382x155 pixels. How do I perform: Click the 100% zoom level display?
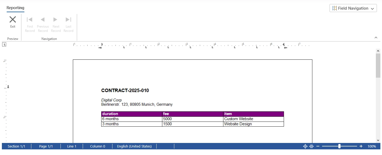pos(372,146)
